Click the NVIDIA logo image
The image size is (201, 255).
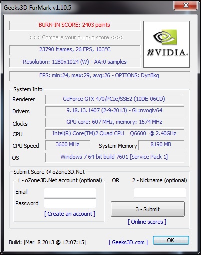coord(166,44)
